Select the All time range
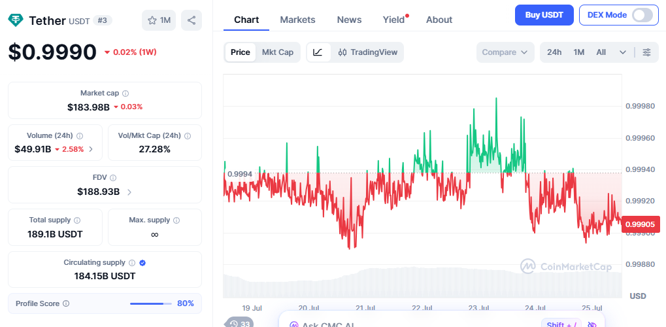This screenshot has width=666, height=327. pyautogui.click(x=601, y=52)
